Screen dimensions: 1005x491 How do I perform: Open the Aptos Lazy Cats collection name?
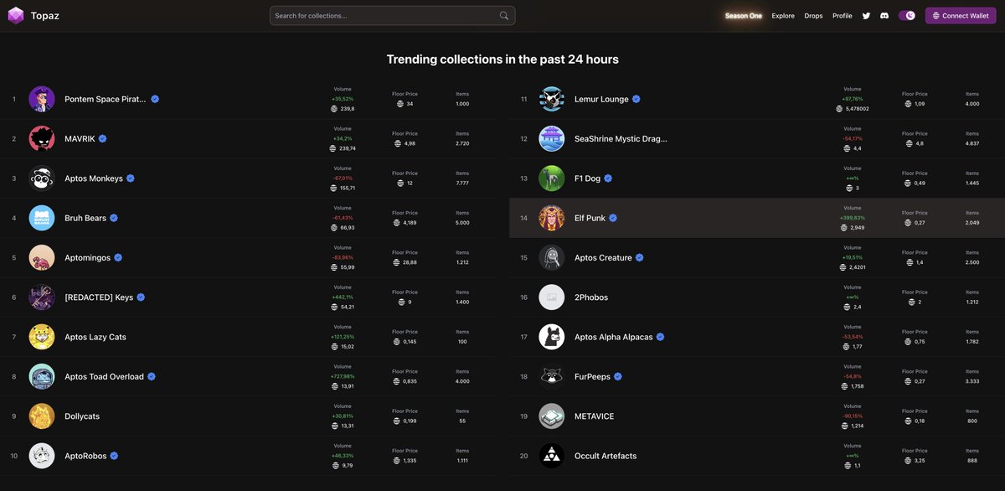pyautogui.click(x=95, y=337)
